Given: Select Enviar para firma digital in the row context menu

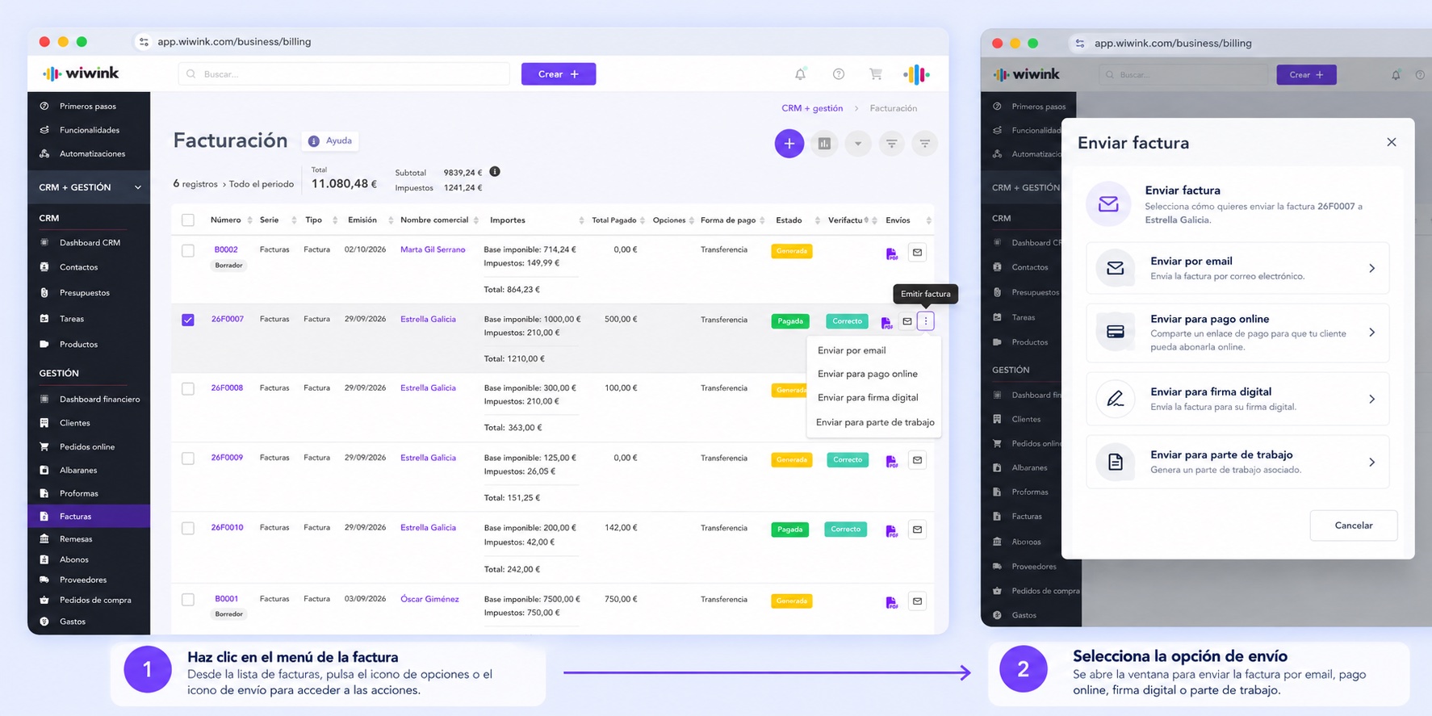Looking at the screenshot, I should [868, 397].
